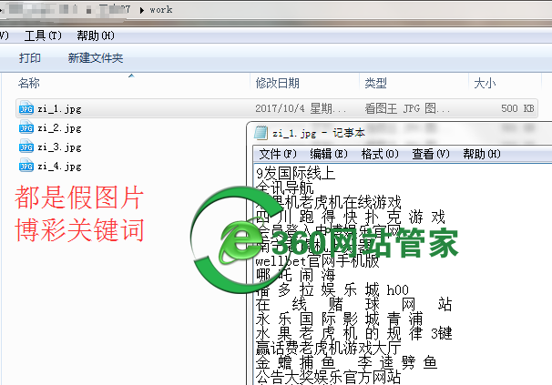Screen dimensions: 552x385
Task: Open Notepad's 编辑(E) menu
Action: 329,154
